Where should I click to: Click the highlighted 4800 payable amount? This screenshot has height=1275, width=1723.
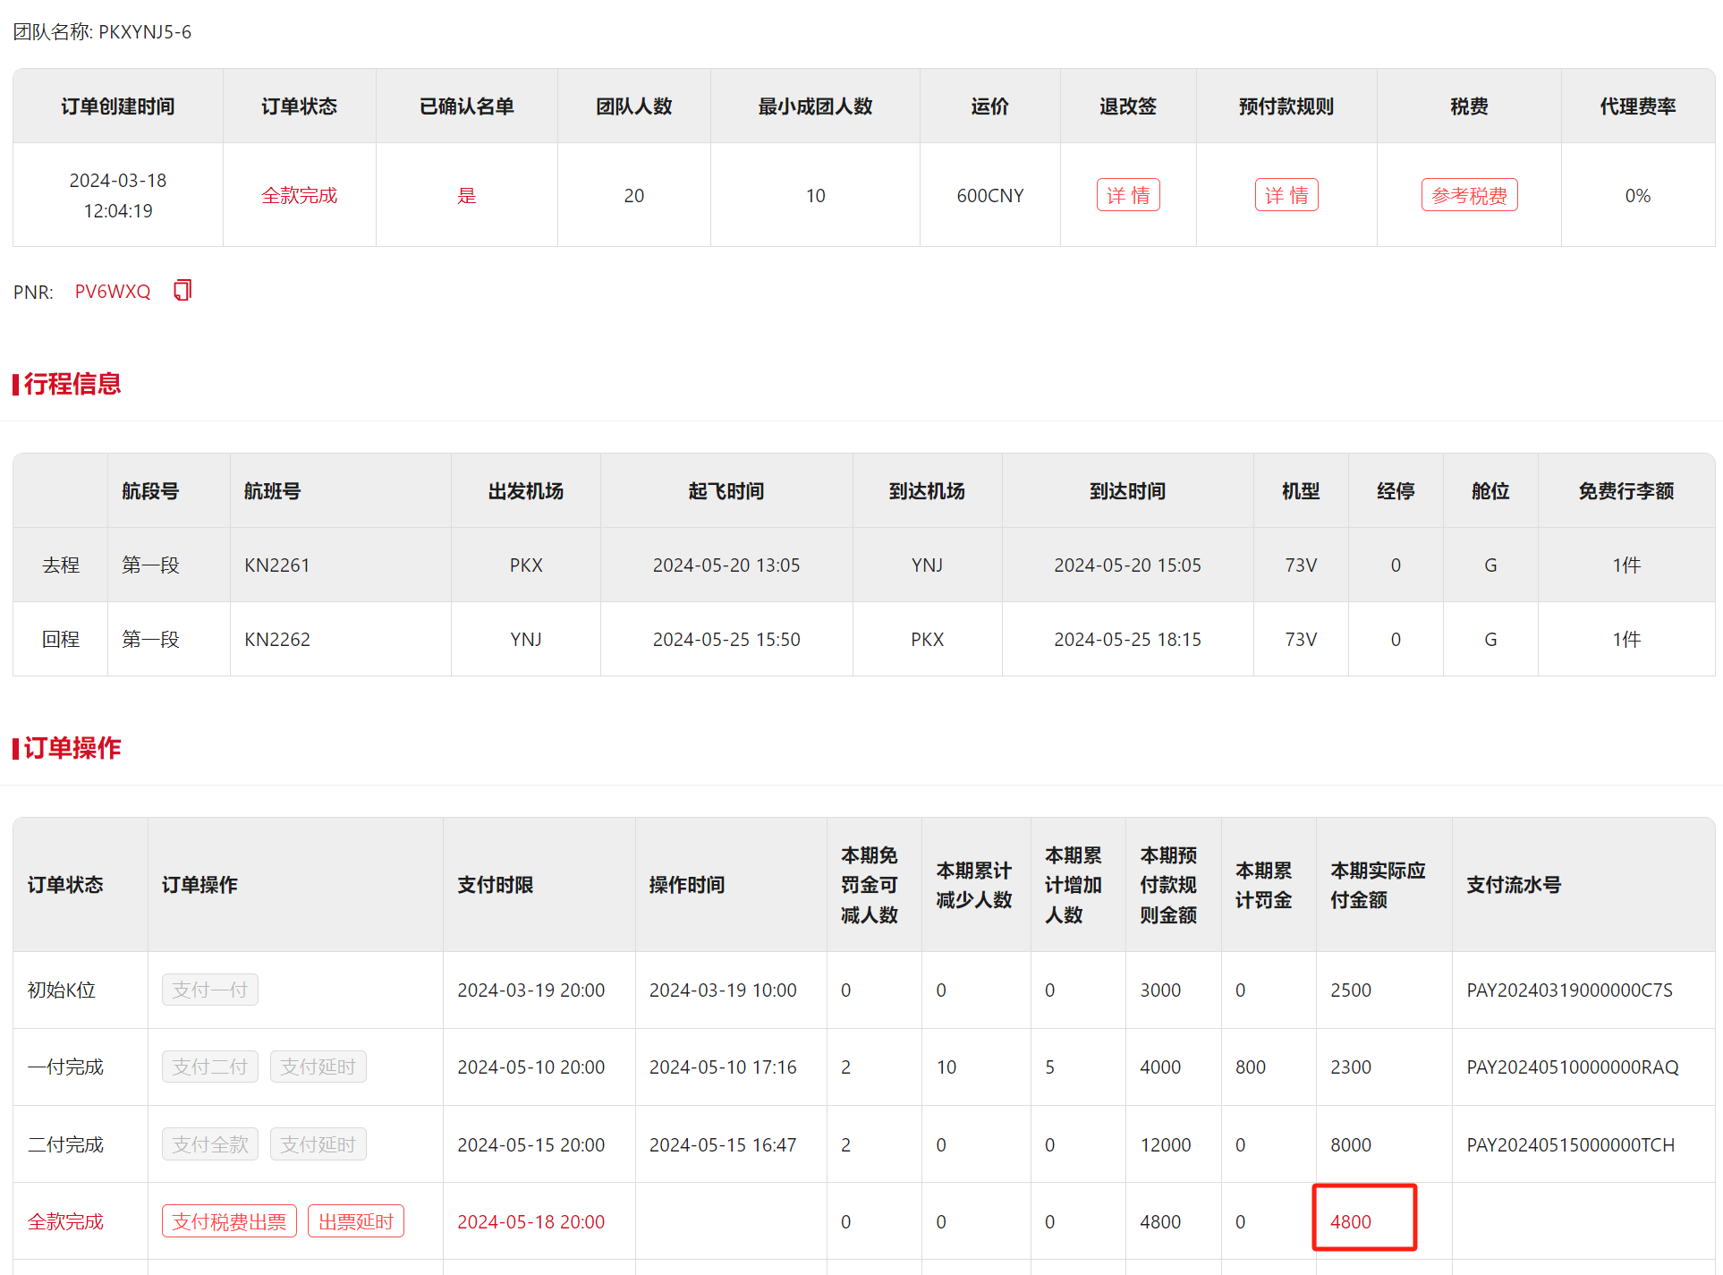(1350, 1221)
